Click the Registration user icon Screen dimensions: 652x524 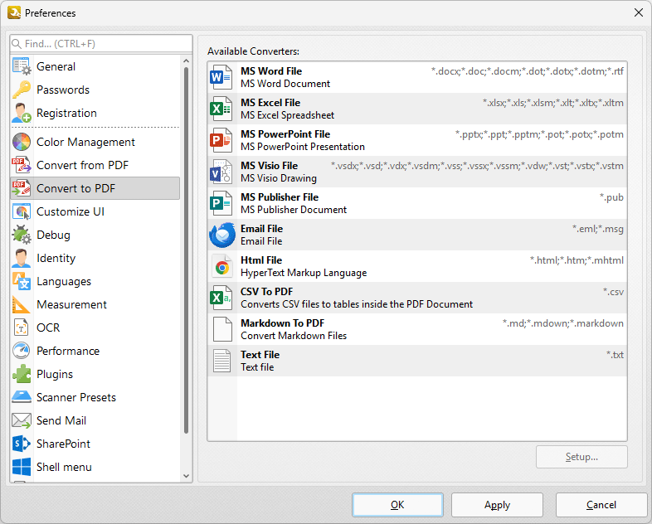[22, 113]
